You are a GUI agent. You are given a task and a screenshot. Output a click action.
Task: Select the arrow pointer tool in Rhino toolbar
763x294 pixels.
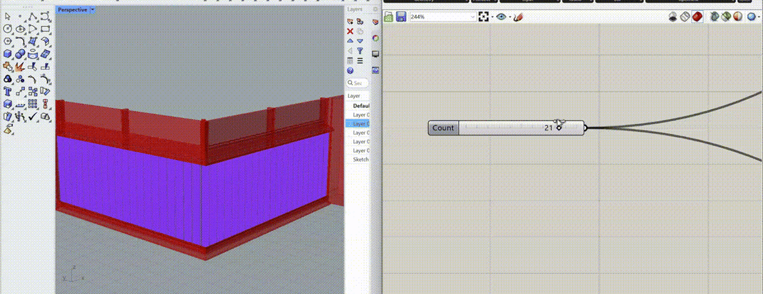8,17
